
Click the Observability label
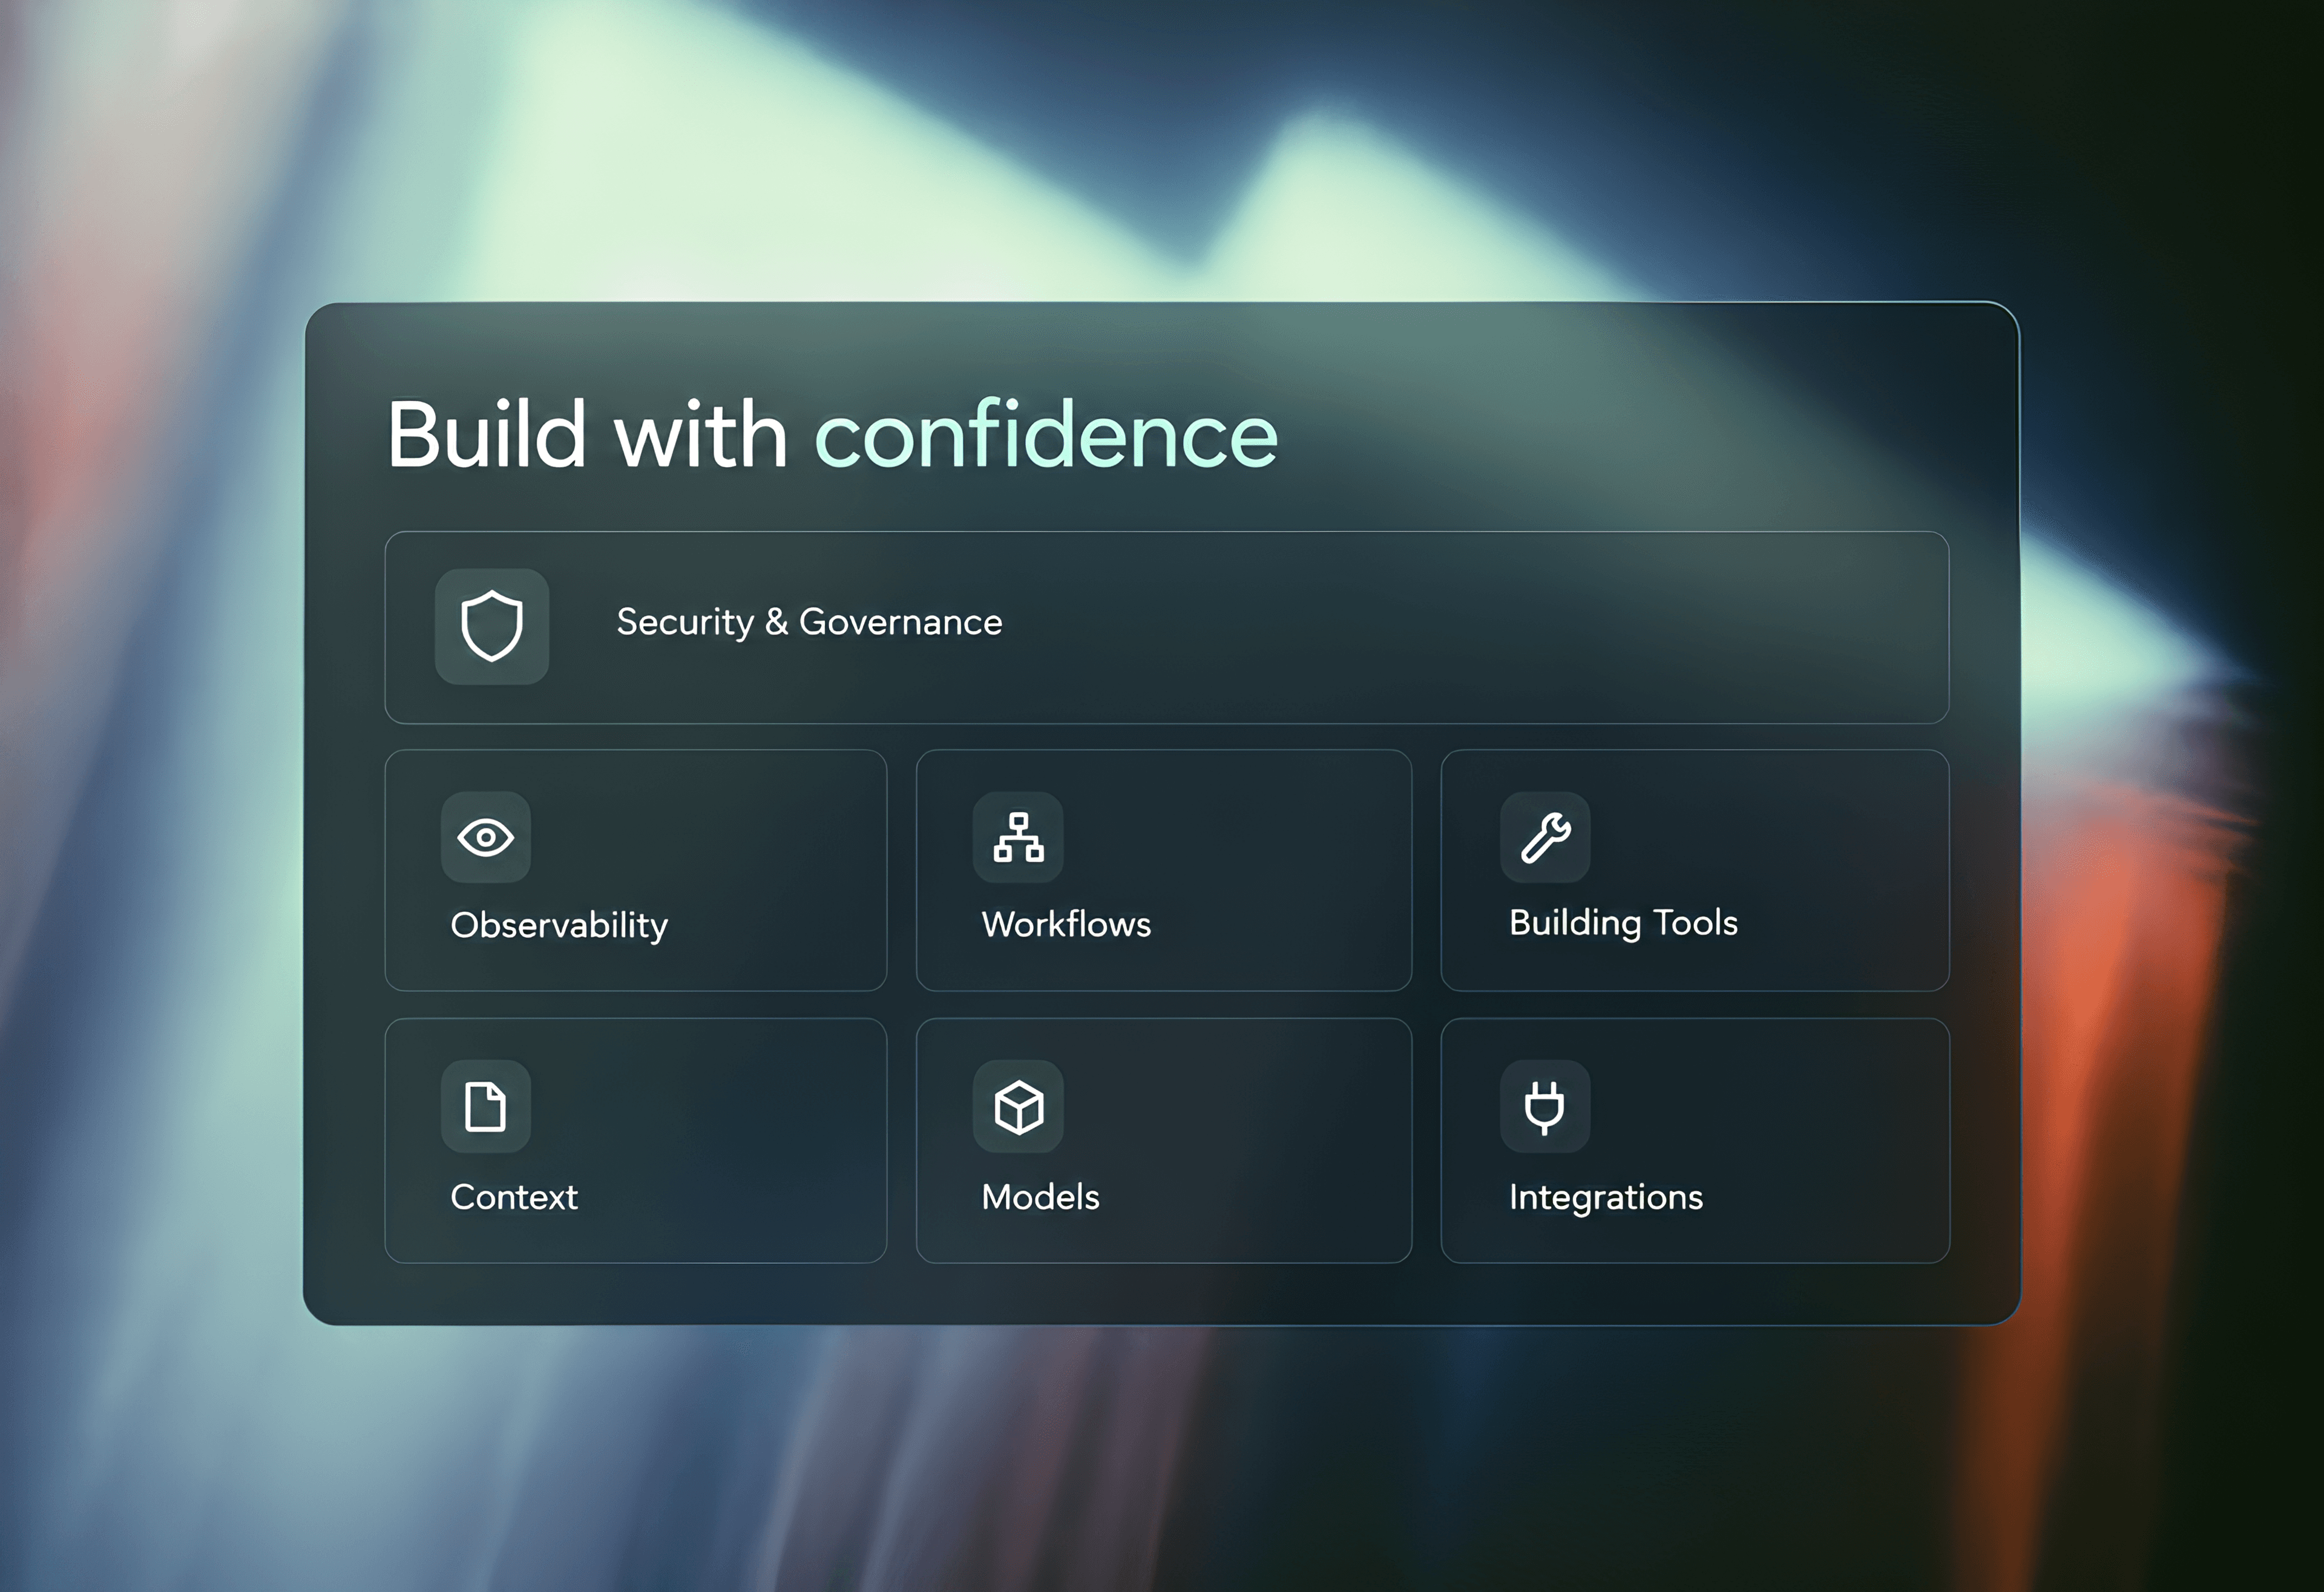point(559,925)
